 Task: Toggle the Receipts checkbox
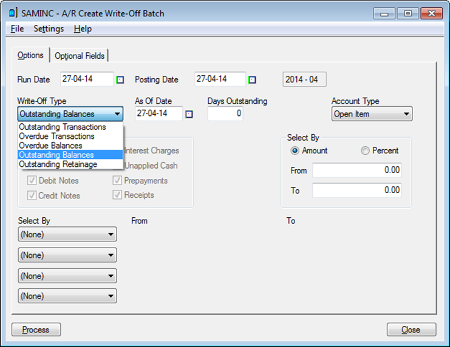click(117, 195)
